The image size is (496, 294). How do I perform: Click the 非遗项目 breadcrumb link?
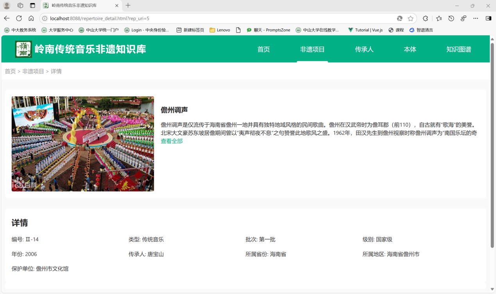pos(33,71)
